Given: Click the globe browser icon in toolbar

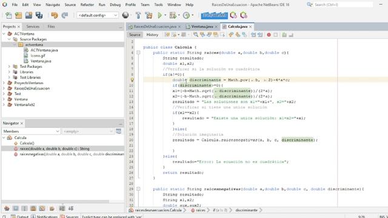Looking at the screenshot, I should click(125, 15).
